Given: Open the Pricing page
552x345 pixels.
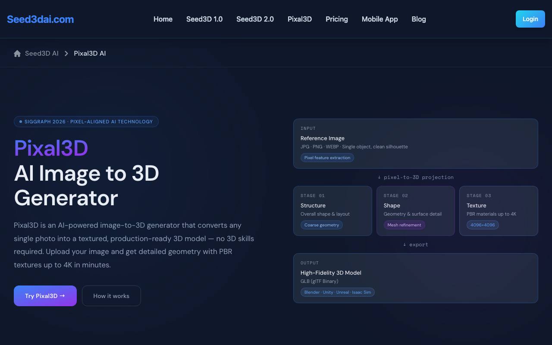Looking at the screenshot, I should point(337,19).
